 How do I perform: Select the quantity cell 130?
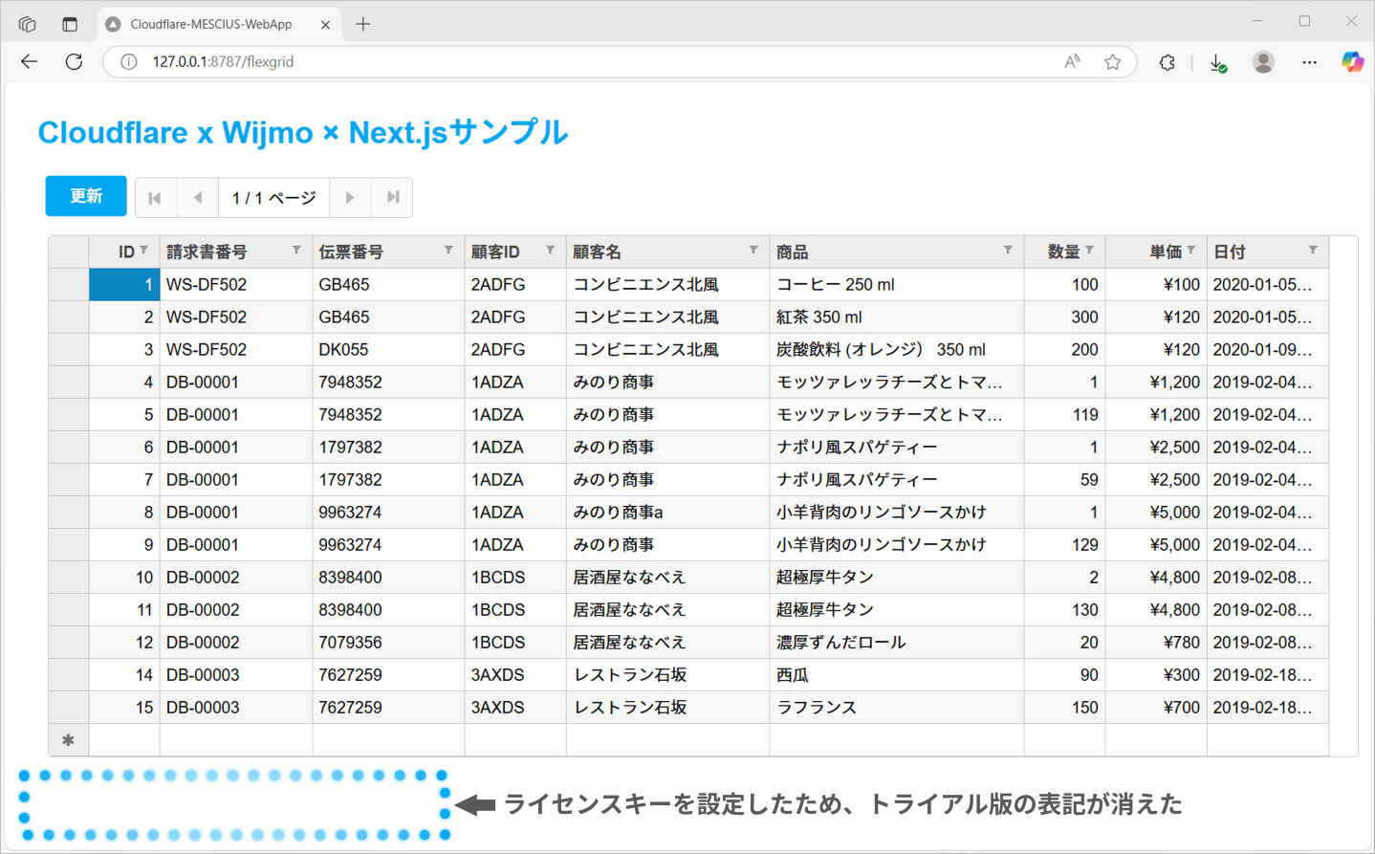pyautogui.click(x=1064, y=610)
